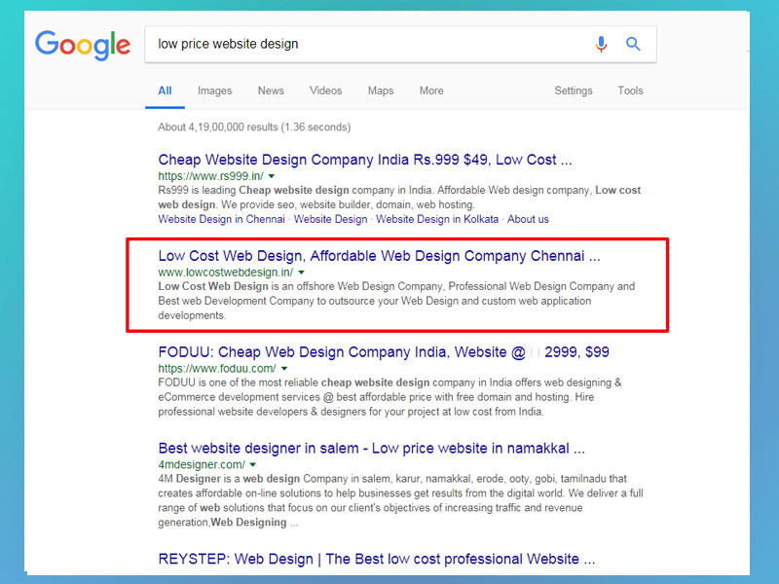
Task: Open 'Cheap Website Design Company India Rs.999' result
Action: coord(365,160)
